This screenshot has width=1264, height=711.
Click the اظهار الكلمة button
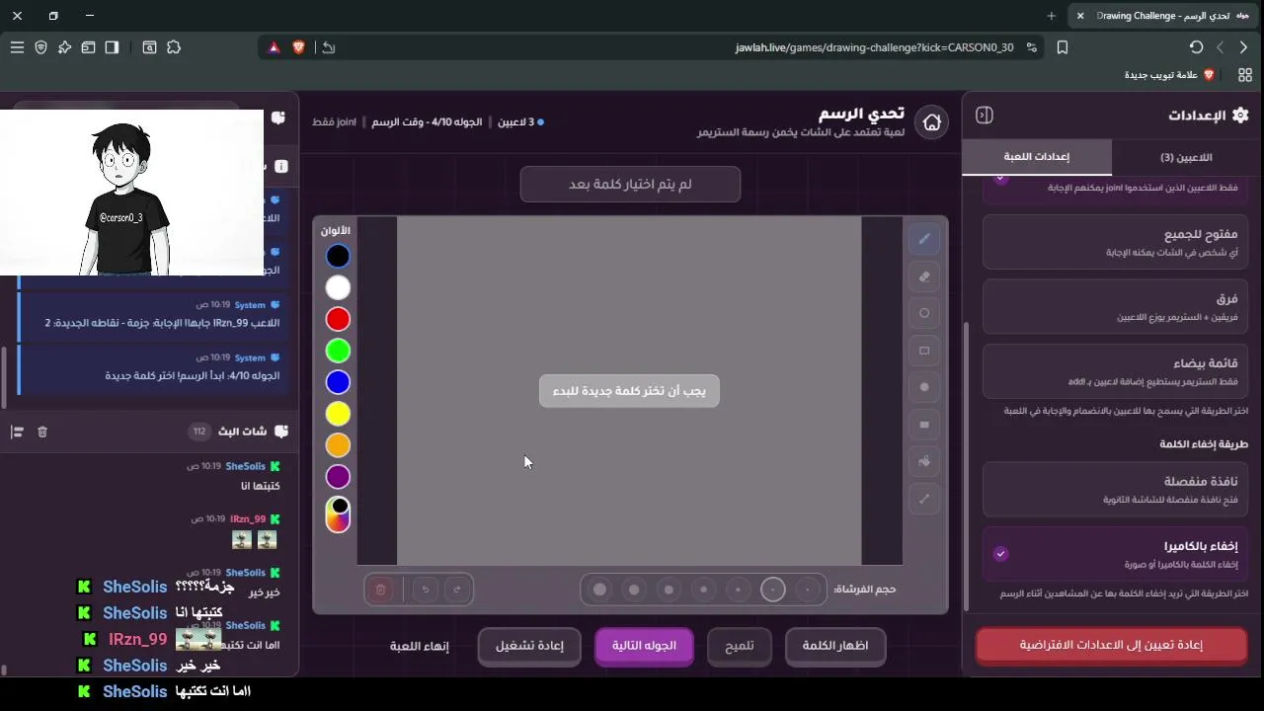pos(834,646)
